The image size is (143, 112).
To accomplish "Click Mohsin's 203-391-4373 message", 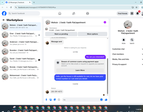I will point(57,91).
